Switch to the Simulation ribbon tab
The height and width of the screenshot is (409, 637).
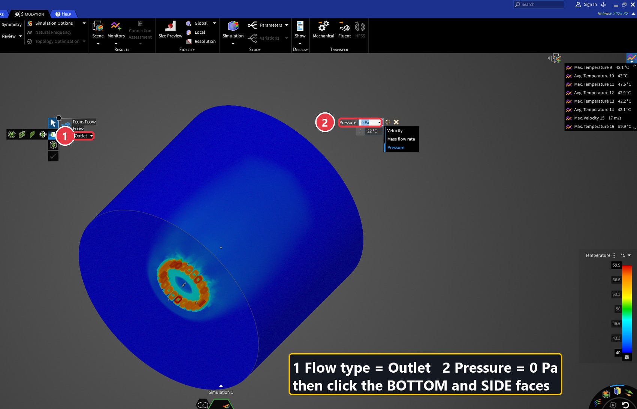point(29,14)
